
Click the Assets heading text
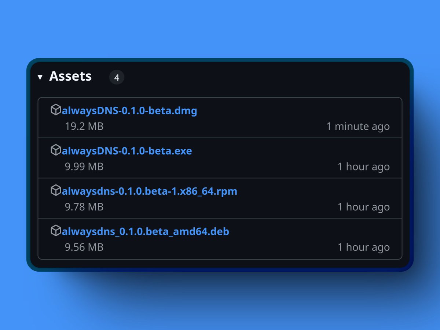click(x=70, y=77)
